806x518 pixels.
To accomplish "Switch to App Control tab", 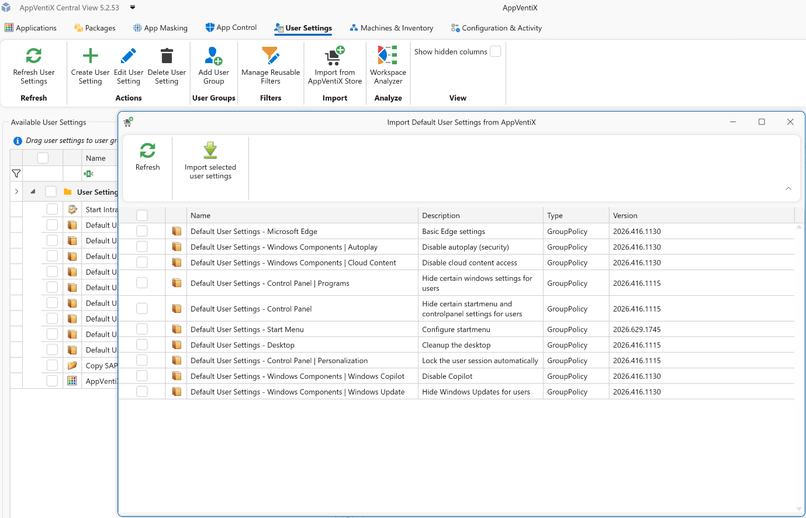I will pyautogui.click(x=231, y=27).
